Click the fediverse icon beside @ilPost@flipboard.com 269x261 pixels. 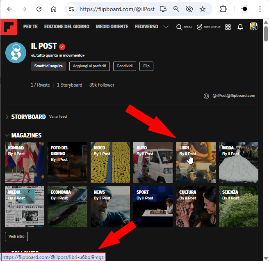(206, 96)
